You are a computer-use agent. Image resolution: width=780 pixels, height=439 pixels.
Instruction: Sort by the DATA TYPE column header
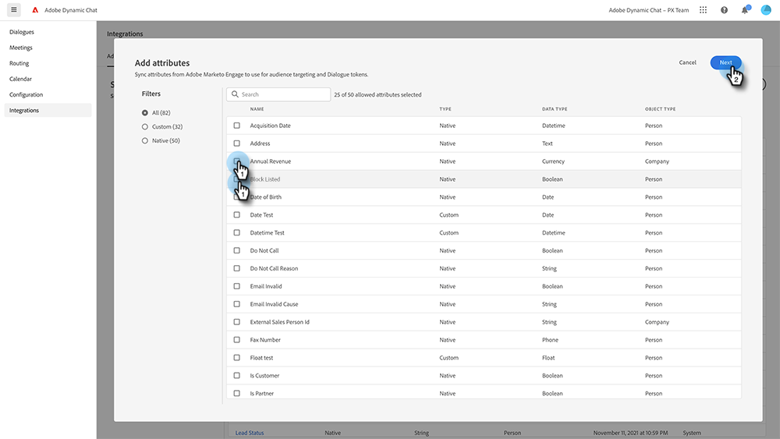[x=555, y=109]
